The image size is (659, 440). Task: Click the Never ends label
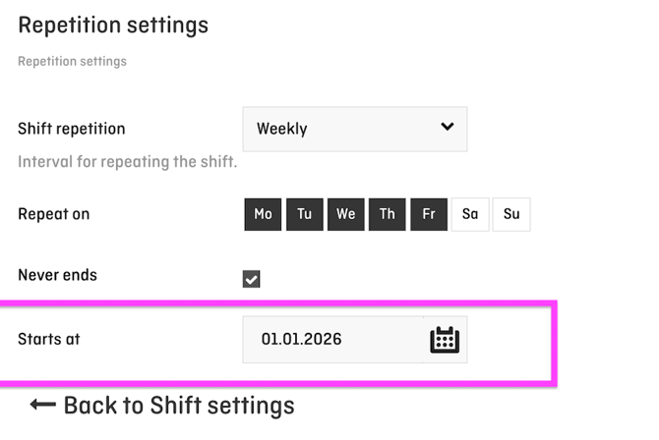tap(57, 275)
